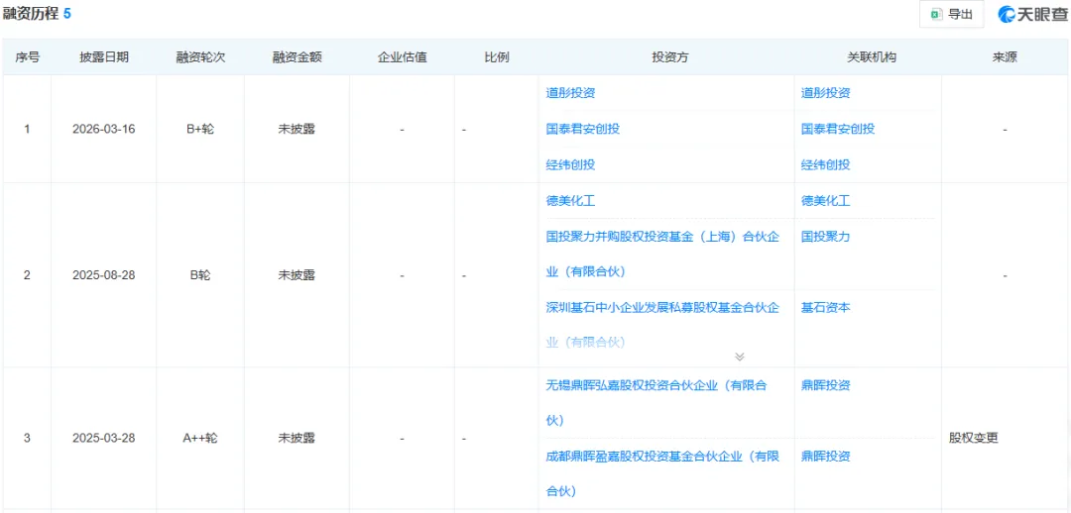1071x513 pixels.
Task: Click the 投资方 column header
Action: (x=670, y=58)
